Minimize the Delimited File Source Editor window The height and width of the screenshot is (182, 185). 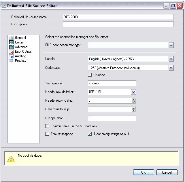tap(166, 6)
